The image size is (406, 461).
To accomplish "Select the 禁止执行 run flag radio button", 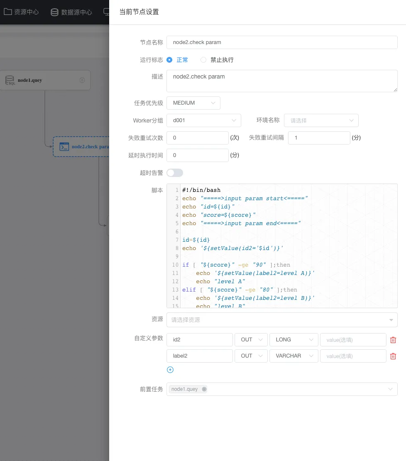I will point(203,60).
